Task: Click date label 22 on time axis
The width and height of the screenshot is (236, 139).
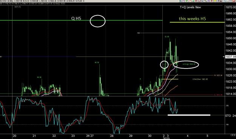Action: click(x=54, y=136)
